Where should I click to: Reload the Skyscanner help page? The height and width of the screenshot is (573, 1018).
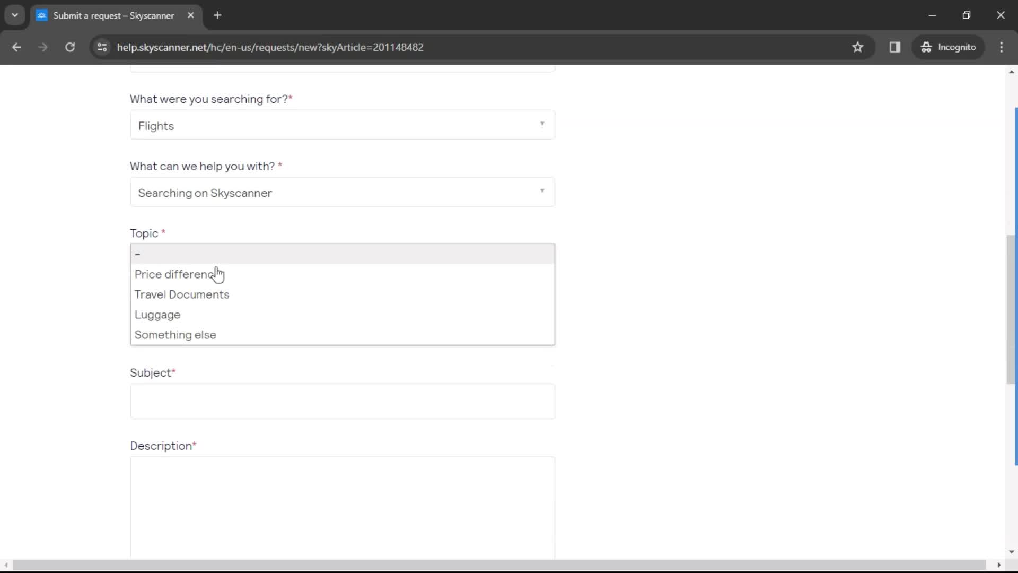tap(70, 47)
